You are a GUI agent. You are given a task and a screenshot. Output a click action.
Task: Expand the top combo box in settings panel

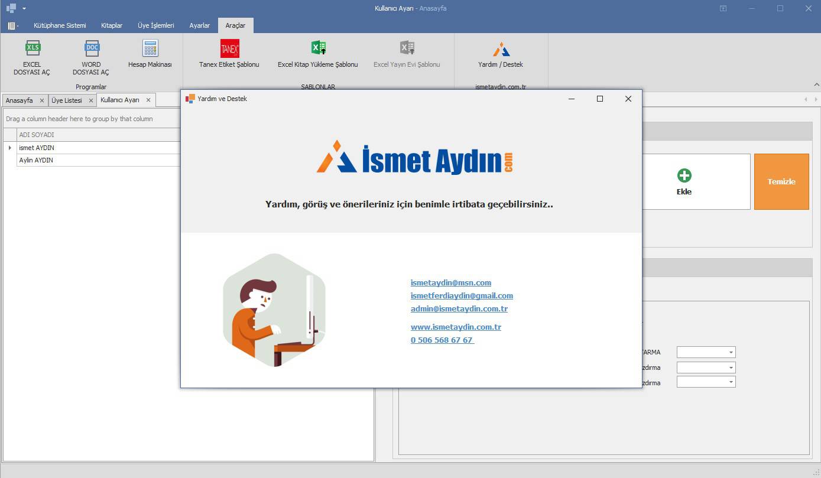point(731,353)
